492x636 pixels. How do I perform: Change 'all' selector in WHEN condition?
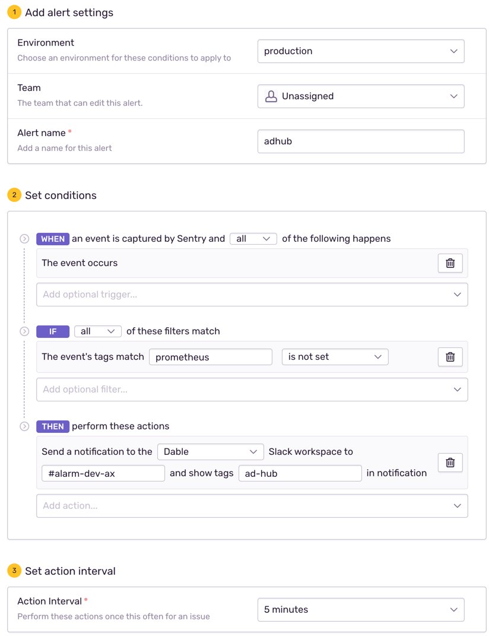tap(253, 239)
